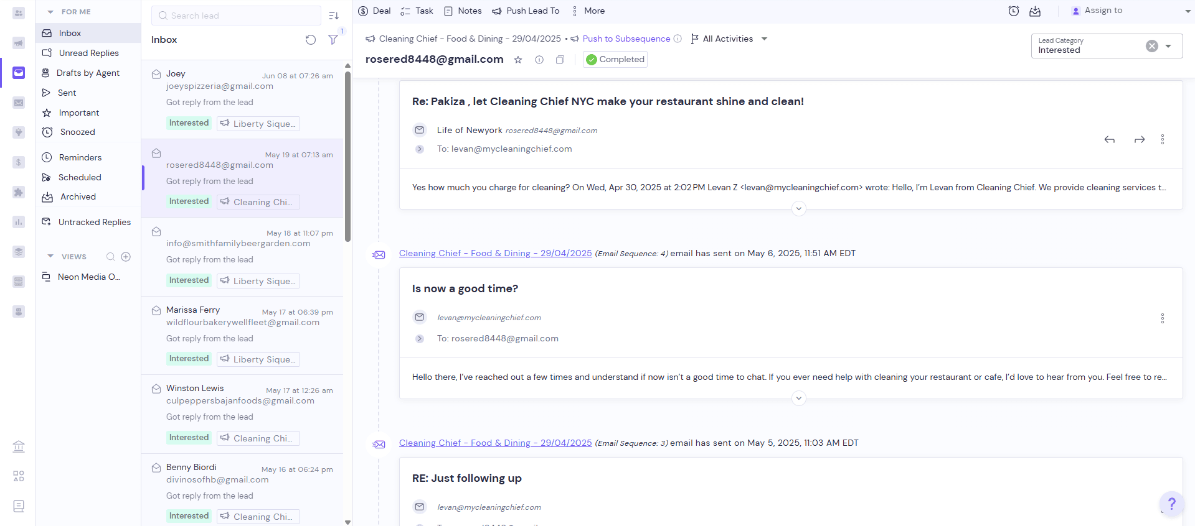1195x526 pixels.
Task: Open the Assign to dropdown
Action: click(x=1130, y=11)
